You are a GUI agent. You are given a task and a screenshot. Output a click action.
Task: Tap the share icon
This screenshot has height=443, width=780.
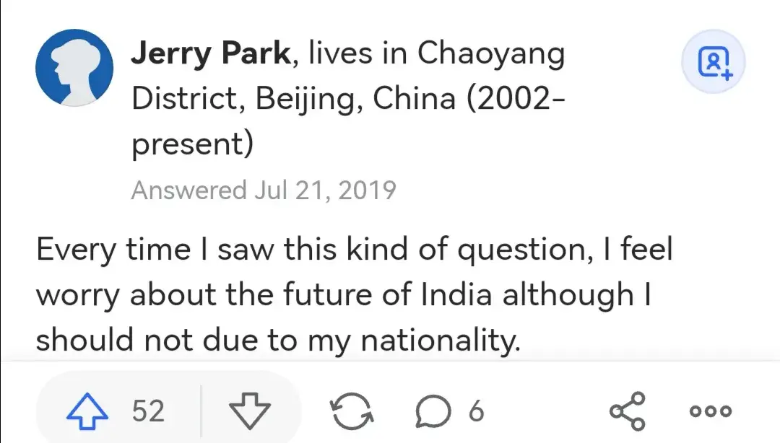click(628, 411)
